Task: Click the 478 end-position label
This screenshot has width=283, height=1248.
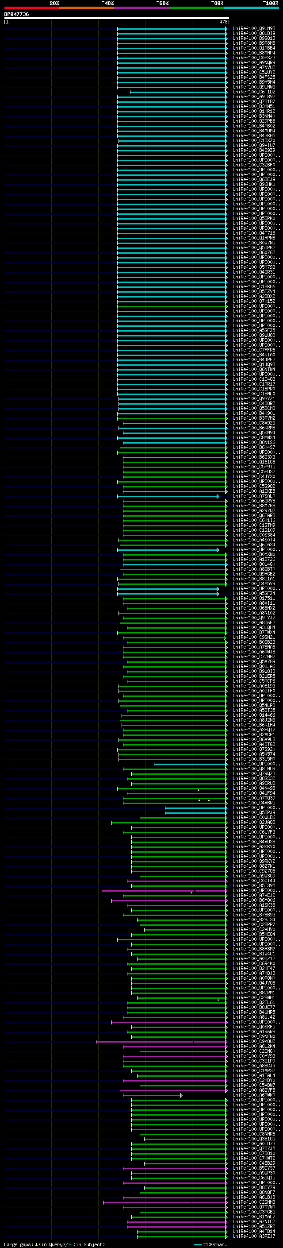Action: (223, 22)
